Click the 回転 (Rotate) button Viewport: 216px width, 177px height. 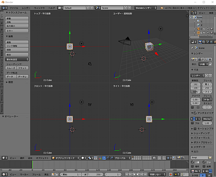(x=17, y=22)
